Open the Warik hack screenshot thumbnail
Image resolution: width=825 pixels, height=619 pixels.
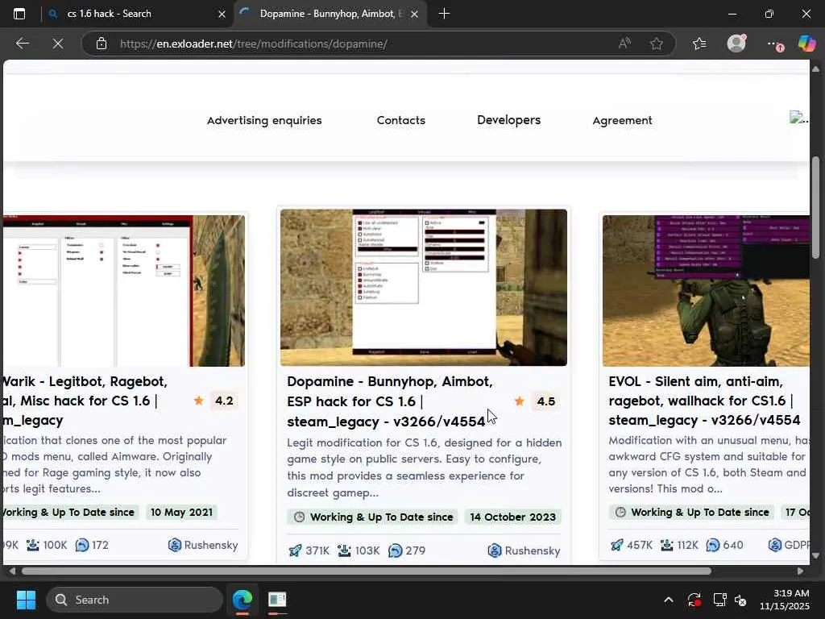click(x=124, y=290)
